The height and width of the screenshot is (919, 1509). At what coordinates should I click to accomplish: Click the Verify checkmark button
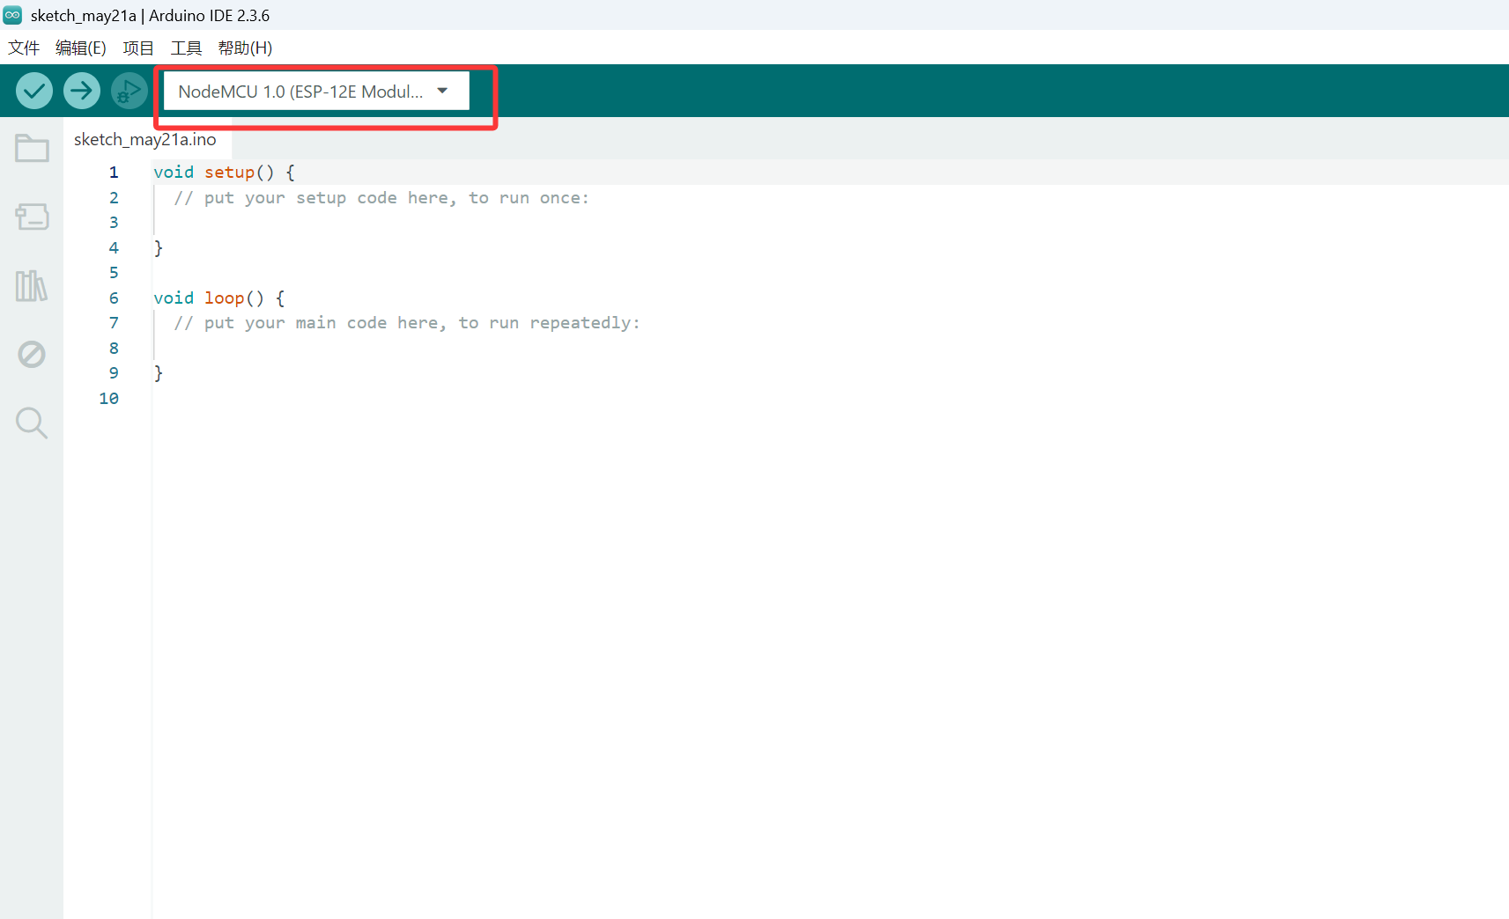pos(34,91)
